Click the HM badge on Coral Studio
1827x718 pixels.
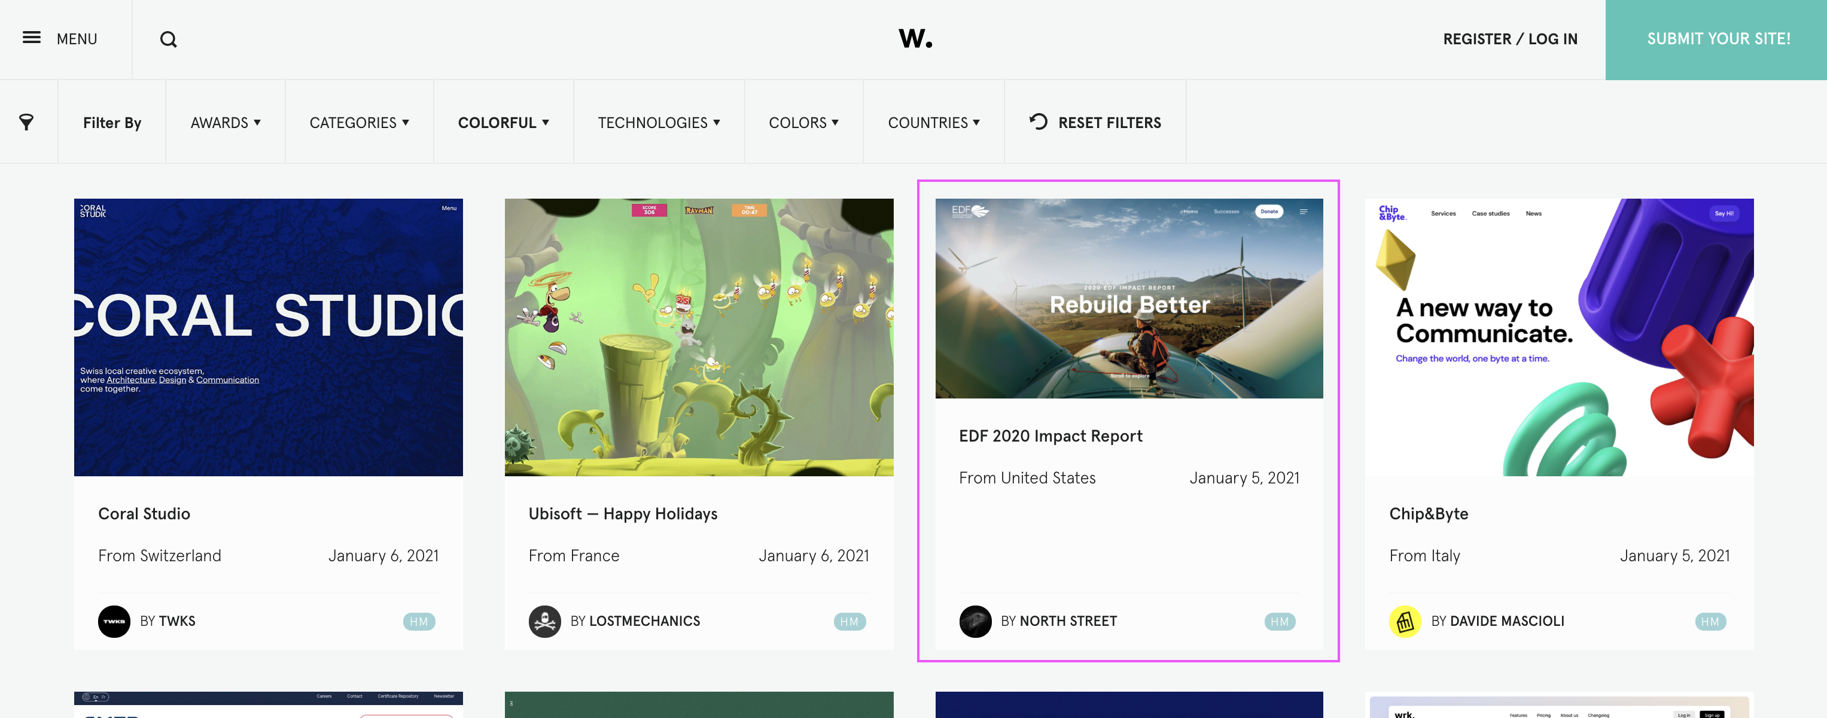418,622
